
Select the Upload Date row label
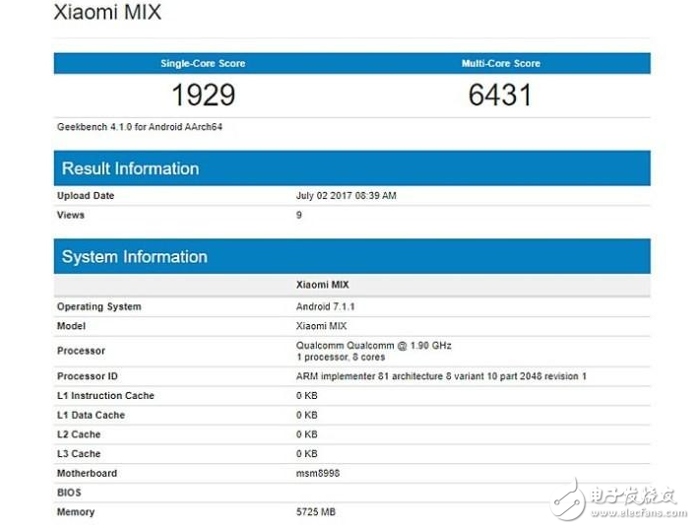pyautogui.click(x=86, y=196)
